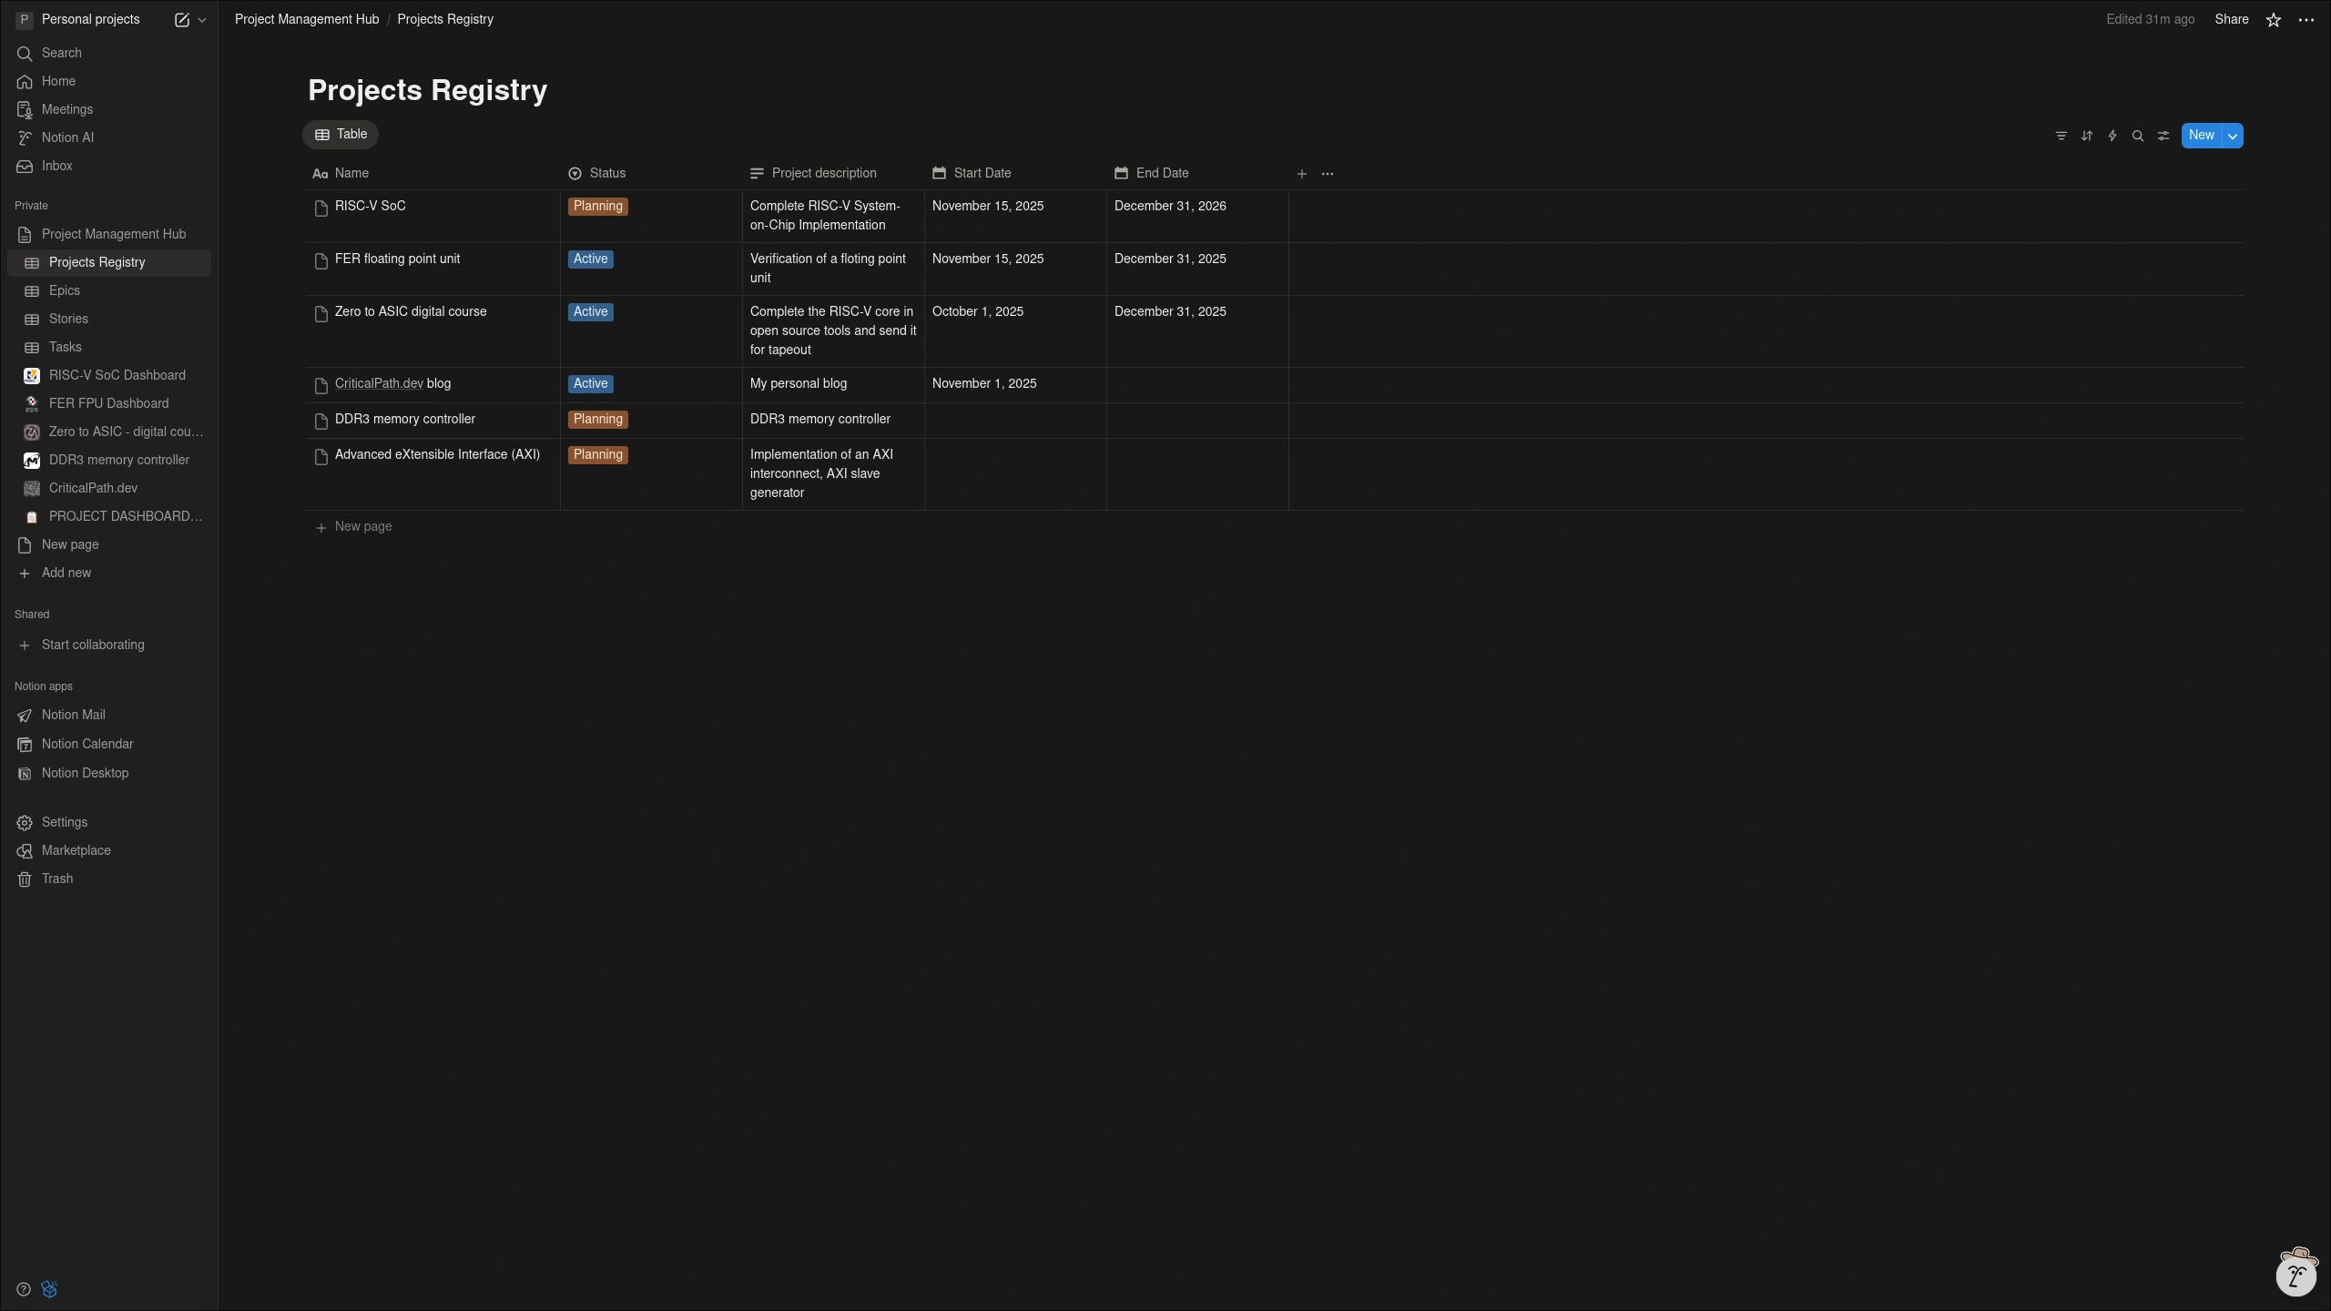This screenshot has height=1311, width=2331.
Task: Open the view settings sliders icon
Action: 2163,136
